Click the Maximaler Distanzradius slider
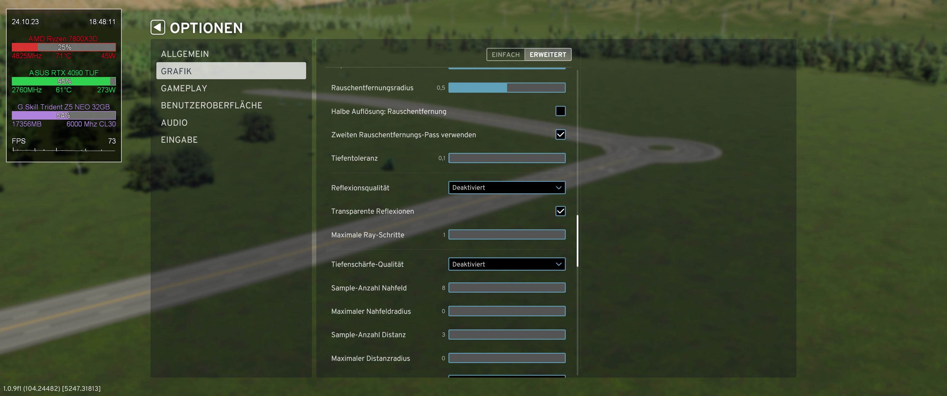947x396 pixels. point(507,358)
